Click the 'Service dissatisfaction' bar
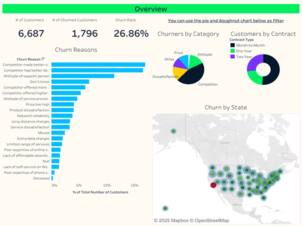This screenshot has height=226, width=302. (x=61, y=127)
